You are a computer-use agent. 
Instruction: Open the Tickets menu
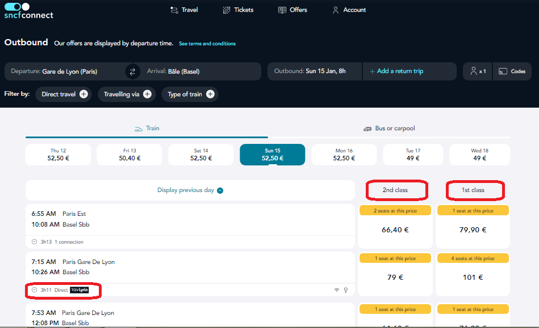238,10
